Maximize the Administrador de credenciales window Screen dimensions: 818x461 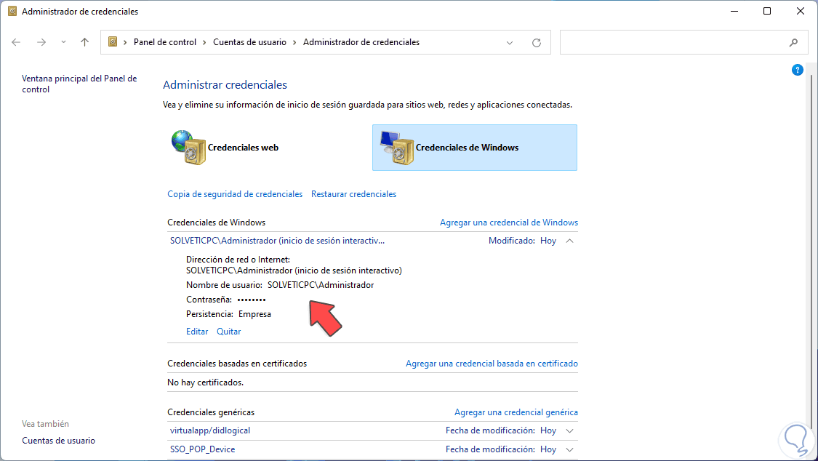click(x=767, y=11)
